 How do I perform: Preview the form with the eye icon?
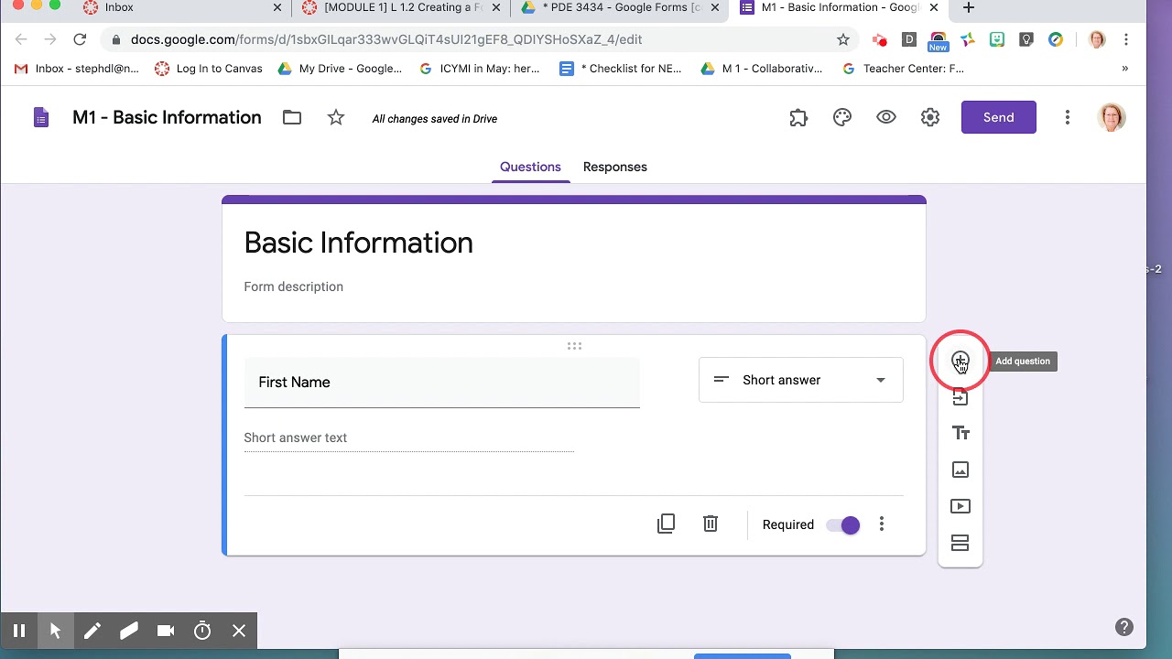click(886, 117)
